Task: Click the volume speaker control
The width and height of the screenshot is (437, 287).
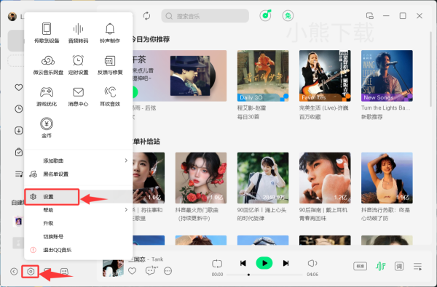Action: [312, 263]
